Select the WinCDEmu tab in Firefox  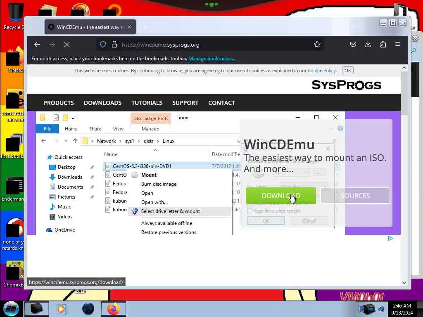click(90, 27)
